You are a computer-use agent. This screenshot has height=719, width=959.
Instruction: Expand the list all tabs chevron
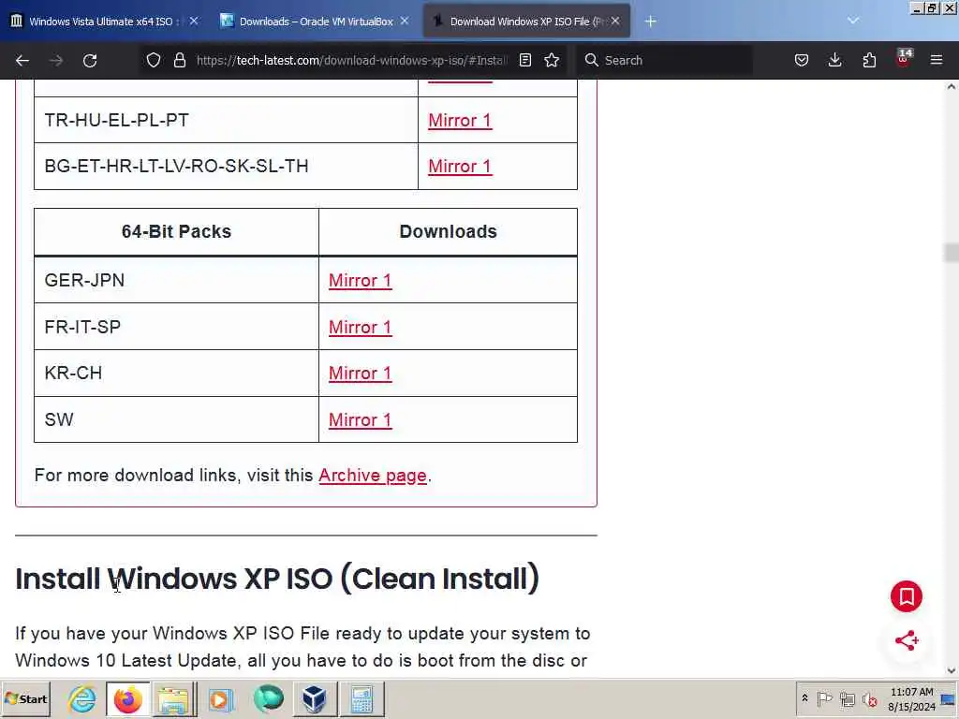(853, 21)
